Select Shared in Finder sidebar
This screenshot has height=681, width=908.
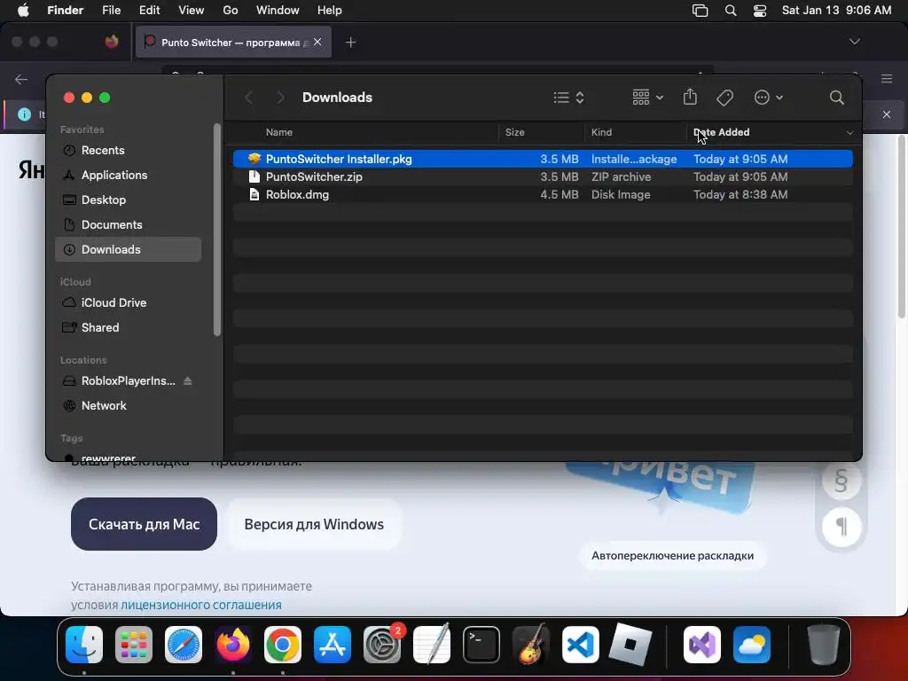tap(128, 328)
